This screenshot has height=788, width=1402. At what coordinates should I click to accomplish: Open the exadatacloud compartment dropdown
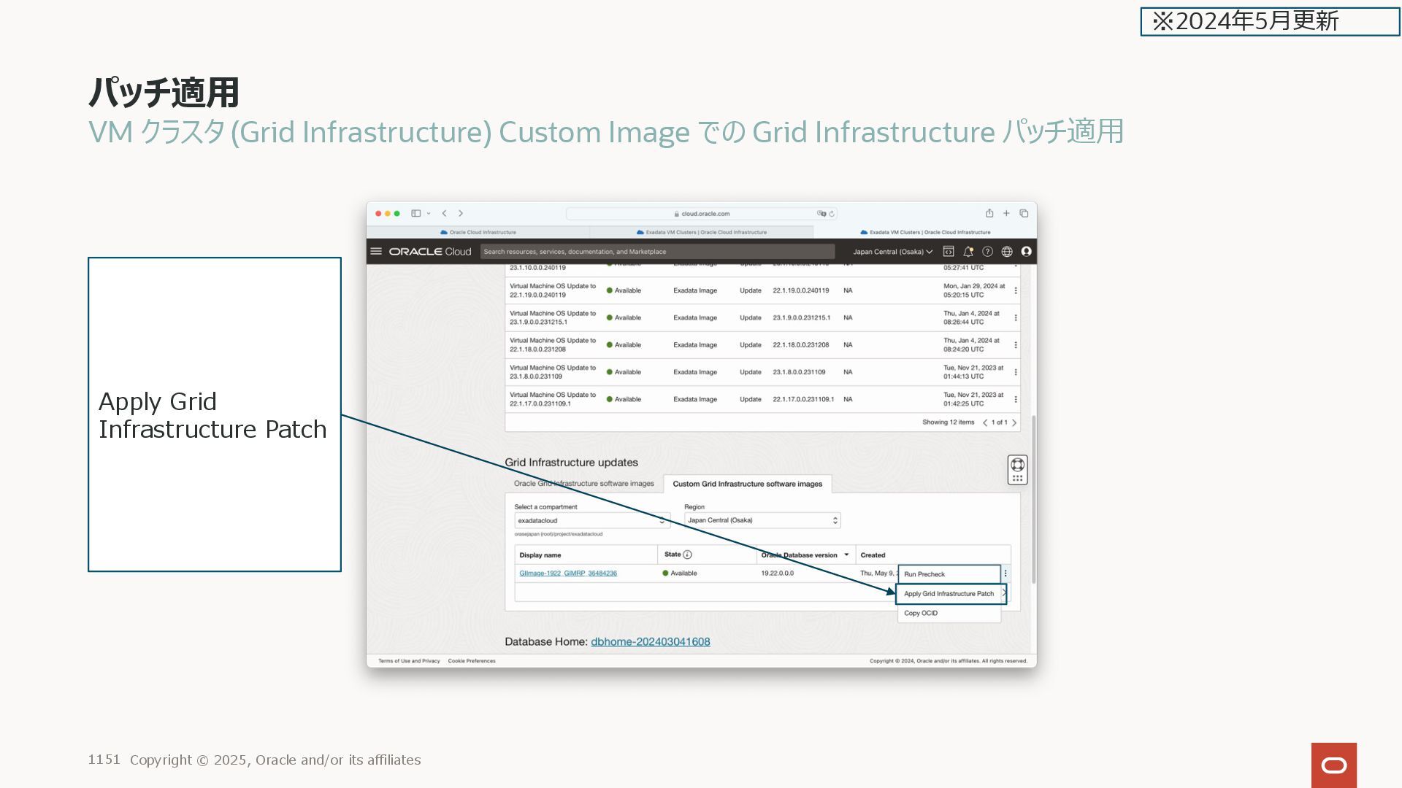[591, 520]
